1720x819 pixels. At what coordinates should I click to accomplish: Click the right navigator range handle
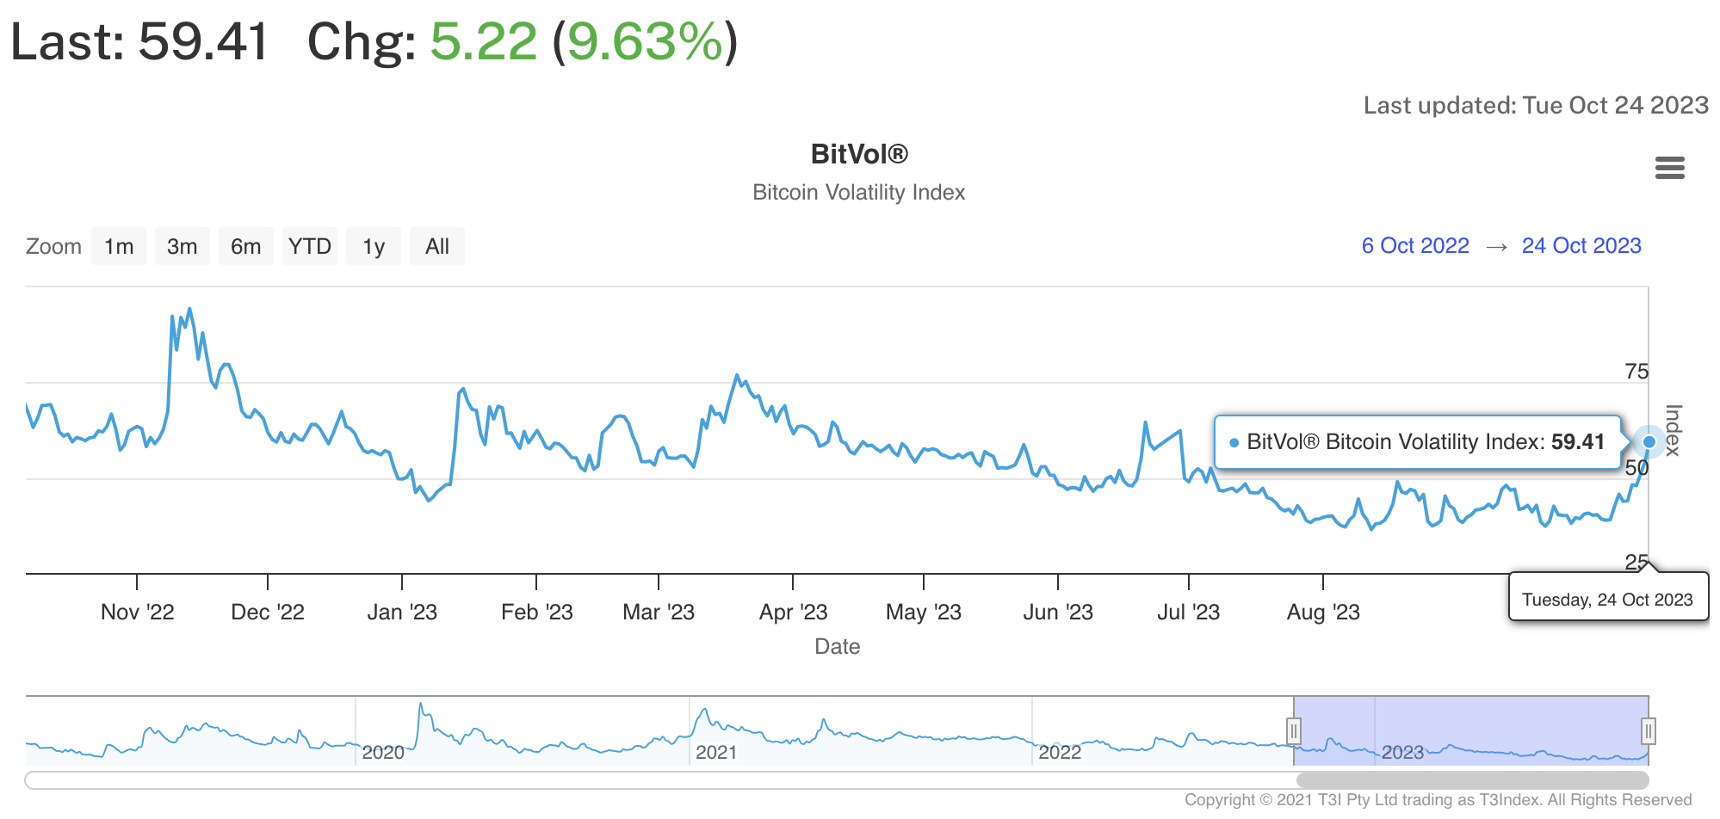click(x=1648, y=731)
